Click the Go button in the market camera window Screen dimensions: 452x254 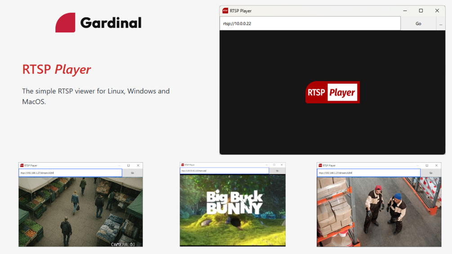click(x=133, y=173)
